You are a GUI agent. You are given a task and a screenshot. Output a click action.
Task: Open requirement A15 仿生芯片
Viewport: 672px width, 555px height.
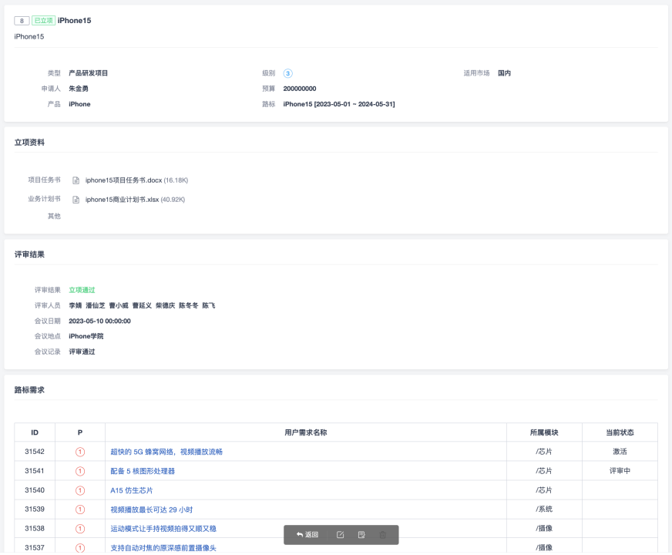coord(132,490)
